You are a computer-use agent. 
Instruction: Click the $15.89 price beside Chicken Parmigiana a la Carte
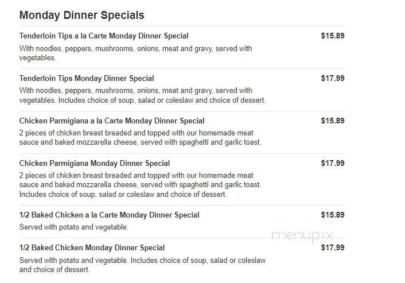coord(333,121)
